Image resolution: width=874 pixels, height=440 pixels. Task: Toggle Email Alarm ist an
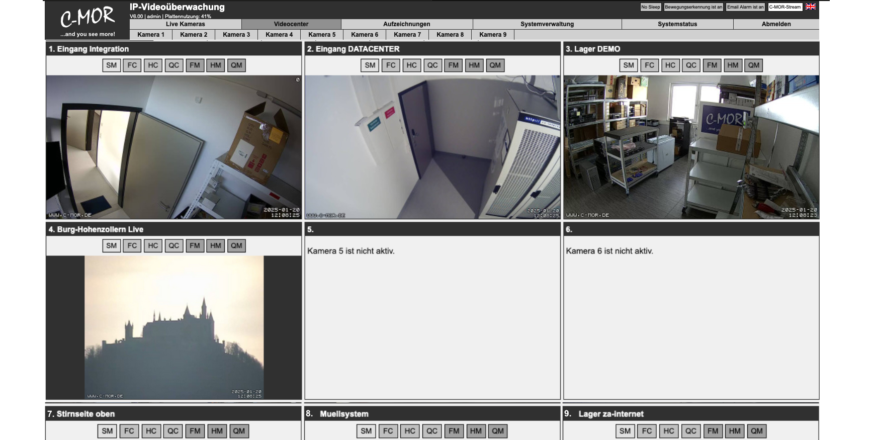745,7
